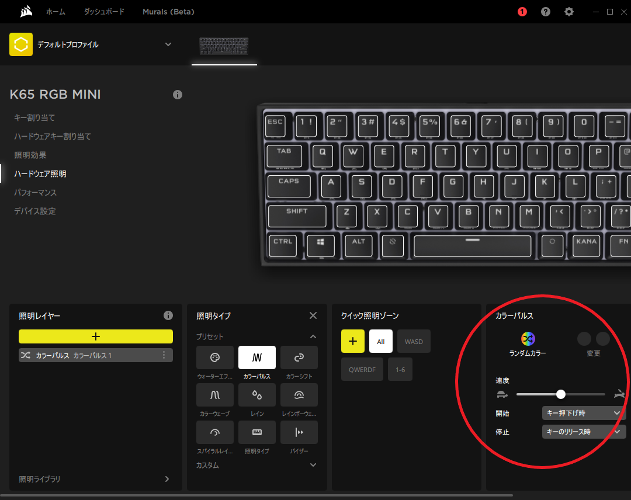Go to キー割り当て section
This screenshot has height=500, width=631.
pos(34,118)
